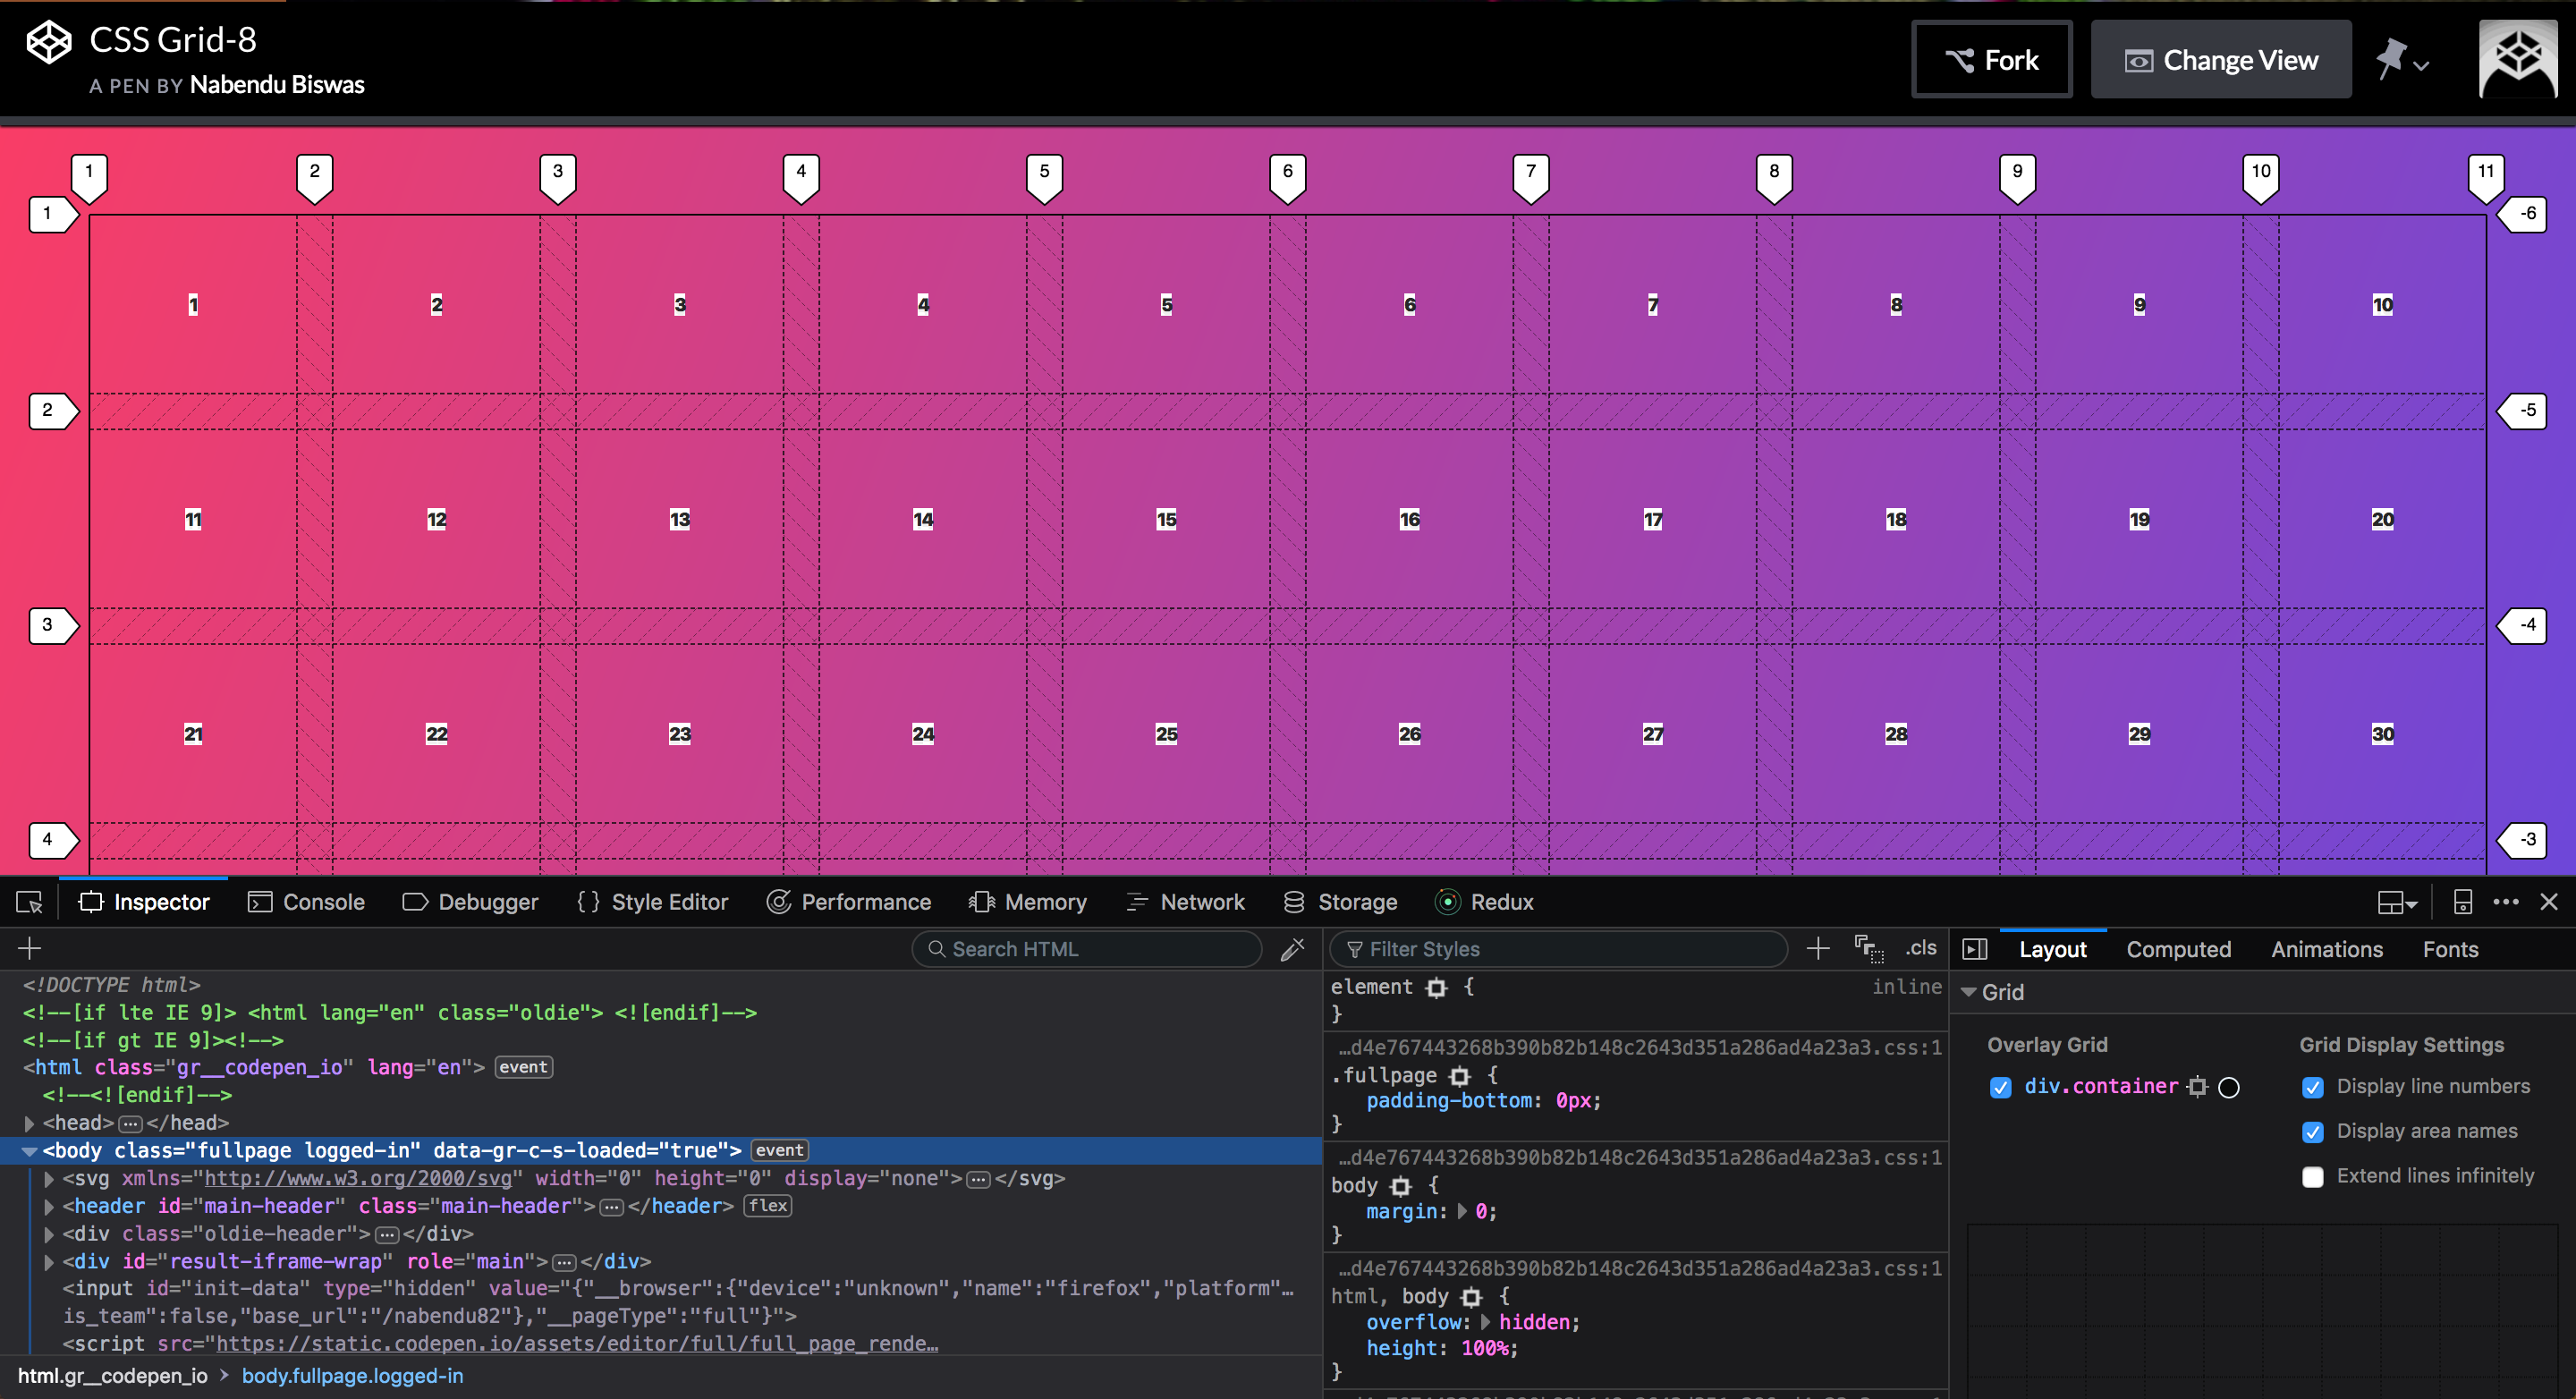Click the 100% height value
Image resolution: width=2576 pixels, height=1399 pixels.
(x=1484, y=1349)
